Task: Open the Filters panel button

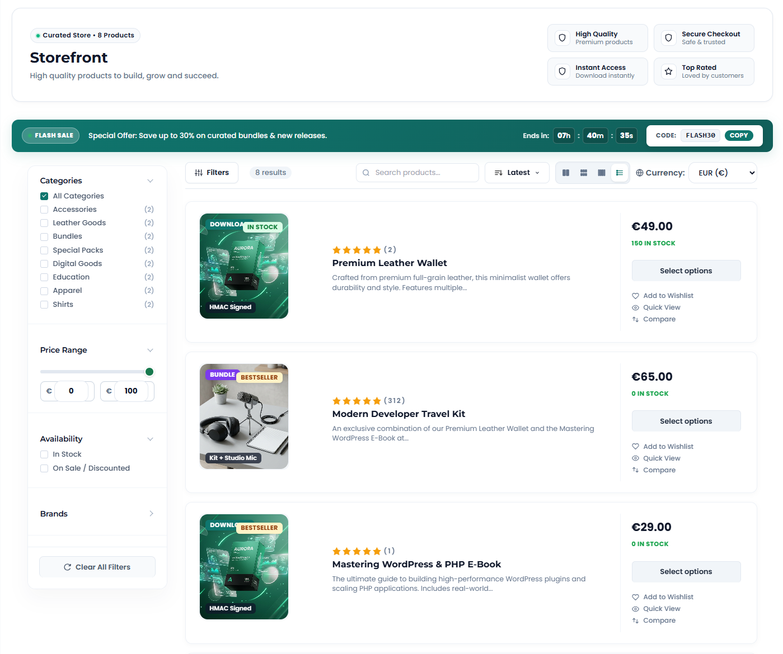Action: coord(212,173)
